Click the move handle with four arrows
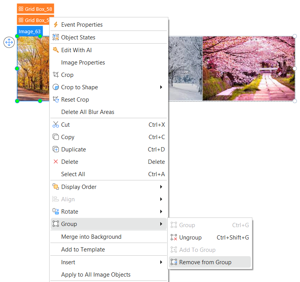The height and width of the screenshot is (282, 300). click(x=9, y=42)
